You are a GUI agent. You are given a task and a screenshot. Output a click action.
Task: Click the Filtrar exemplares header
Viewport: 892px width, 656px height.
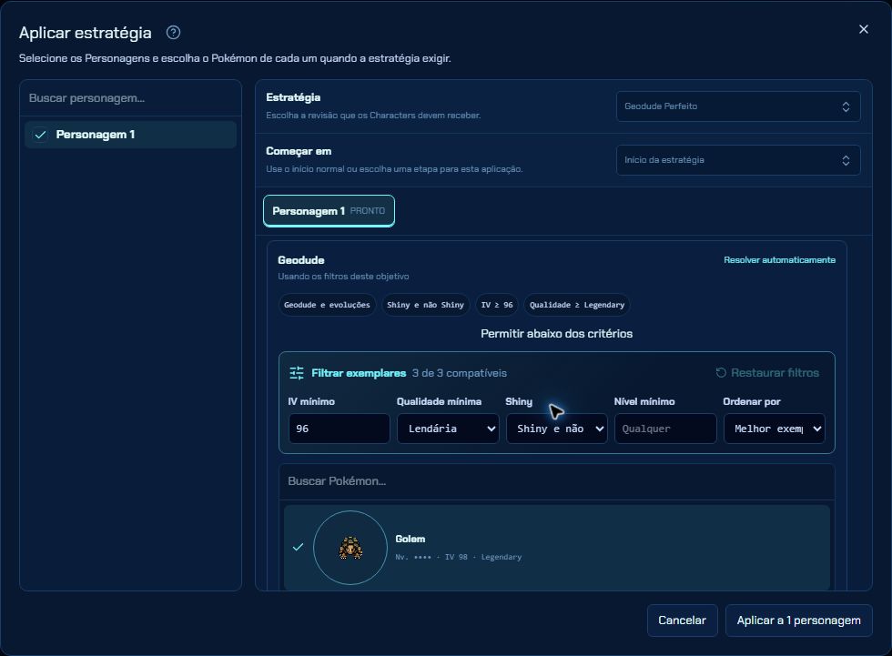click(359, 373)
